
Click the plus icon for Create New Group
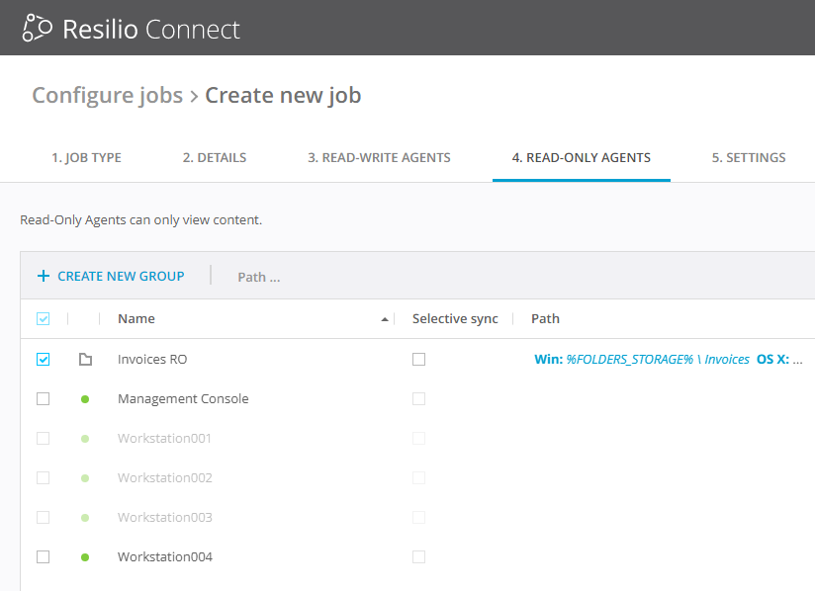pyautogui.click(x=43, y=277)
